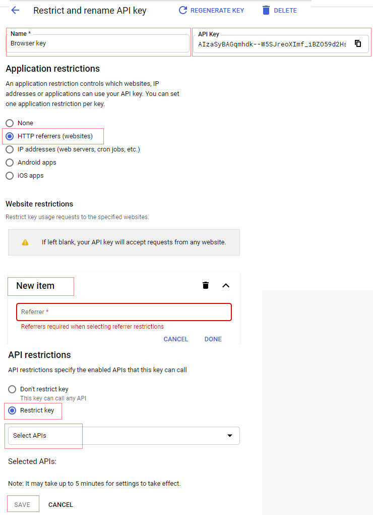
Task: Delete the New item referrer entry
Action: (206, 285)
